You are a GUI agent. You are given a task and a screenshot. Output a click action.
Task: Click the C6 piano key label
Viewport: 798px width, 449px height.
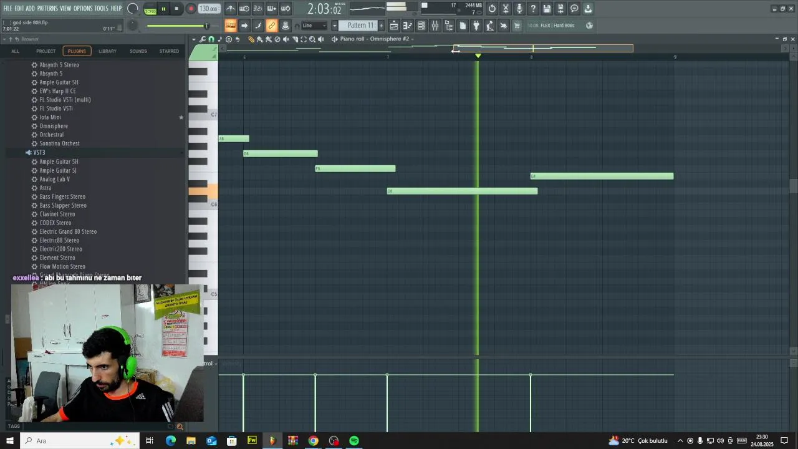213,205
